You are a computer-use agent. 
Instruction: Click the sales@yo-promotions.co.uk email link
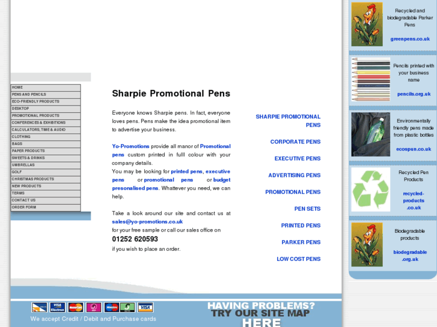147,221
